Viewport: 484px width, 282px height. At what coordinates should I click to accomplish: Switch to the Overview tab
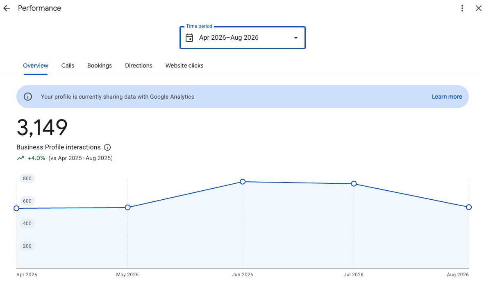click(x=36, y=65)
